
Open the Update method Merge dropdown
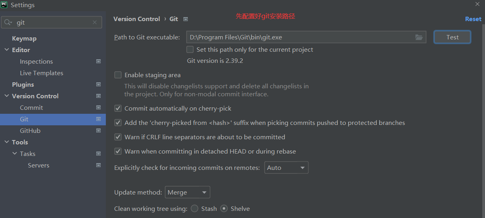point(187,193)
